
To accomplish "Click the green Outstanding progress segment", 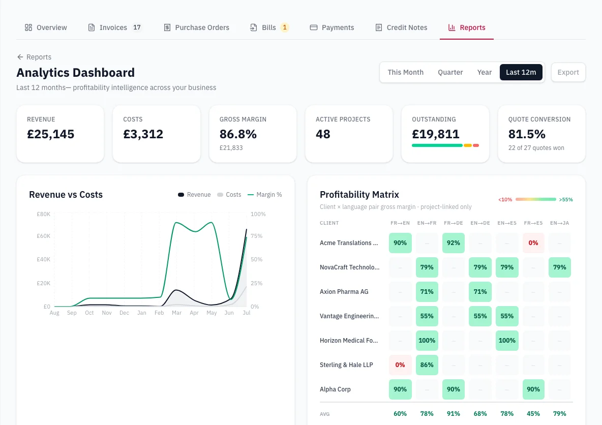I will (437, 145).
